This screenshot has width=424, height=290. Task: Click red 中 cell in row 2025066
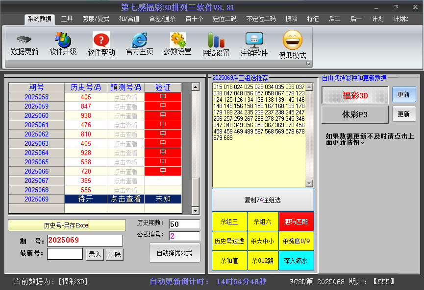163,171
